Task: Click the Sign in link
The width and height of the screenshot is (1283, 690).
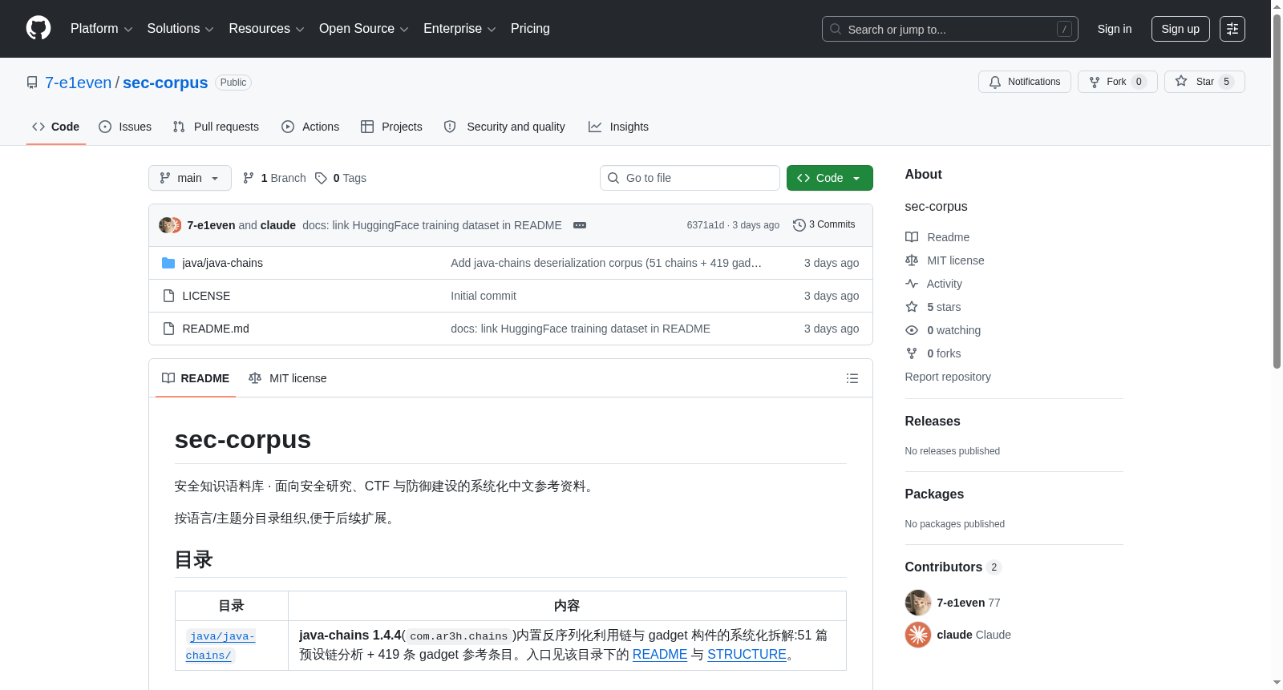Action: pos(1115,29)
